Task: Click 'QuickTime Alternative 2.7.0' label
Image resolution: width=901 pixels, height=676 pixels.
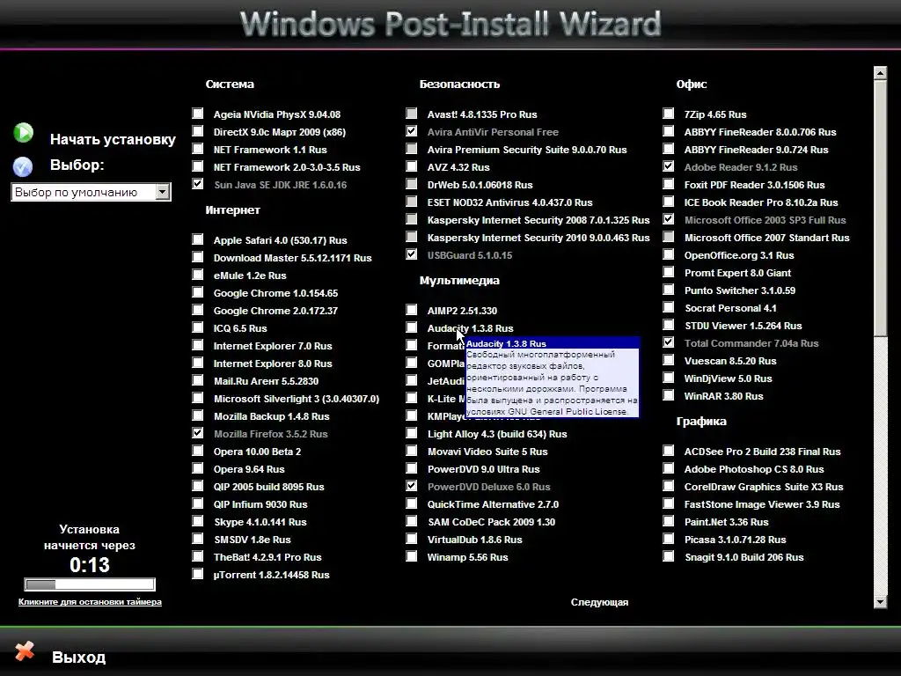Action: tap(493, 504)
